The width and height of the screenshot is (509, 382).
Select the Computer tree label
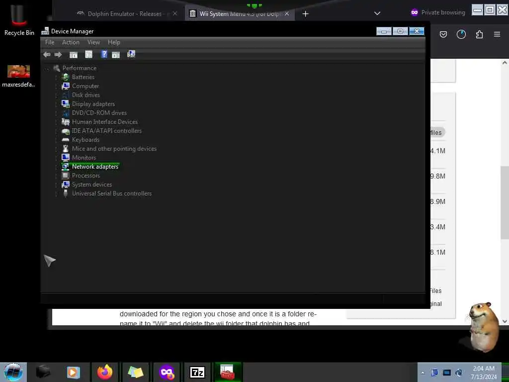[85, 86]
